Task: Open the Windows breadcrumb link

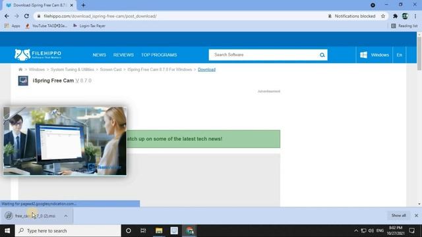Action: pos(37,69)
